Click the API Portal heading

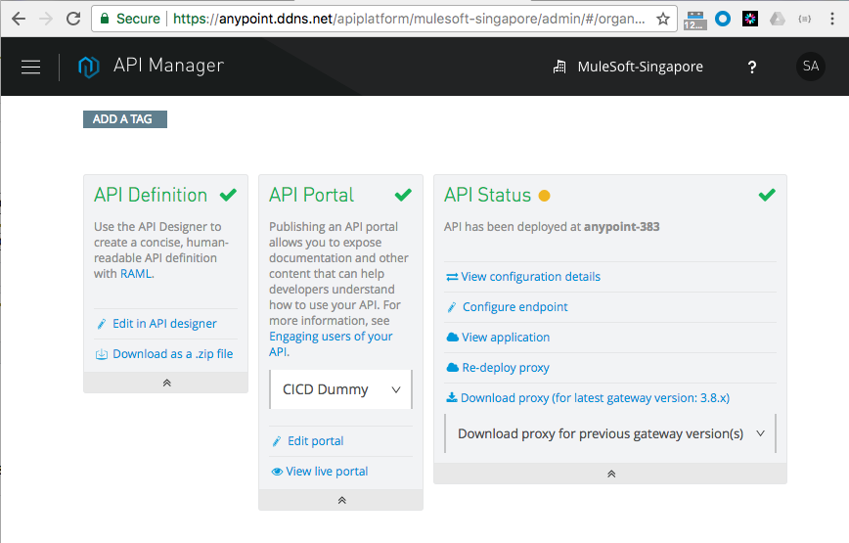[311, 195]
